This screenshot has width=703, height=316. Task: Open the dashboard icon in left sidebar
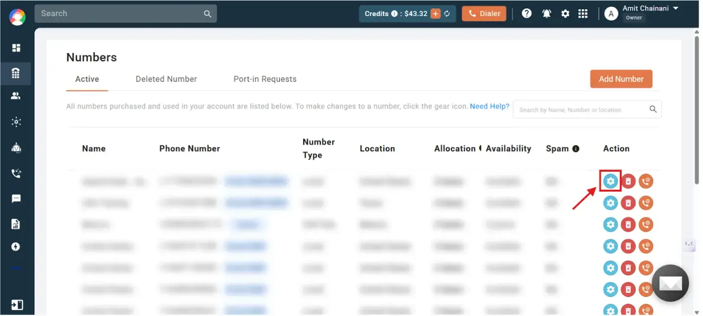[x=16, y=47]
